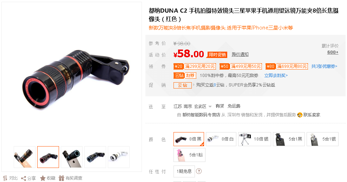
Task: Click the 收藏 star favorite icon
Action: click(x=43, y=178)
